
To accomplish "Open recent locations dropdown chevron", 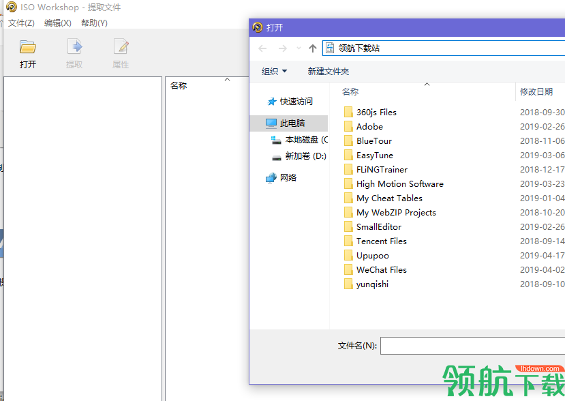I will [x=299, y=48].
